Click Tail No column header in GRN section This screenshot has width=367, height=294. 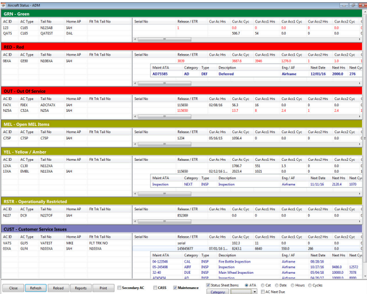click(x=52, y=21)
